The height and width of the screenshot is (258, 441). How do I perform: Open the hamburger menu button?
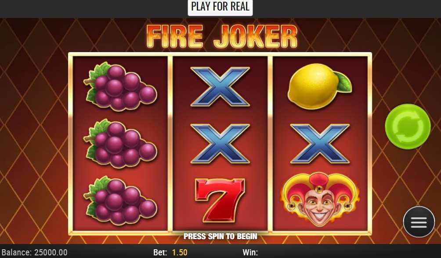coord(419,222)
